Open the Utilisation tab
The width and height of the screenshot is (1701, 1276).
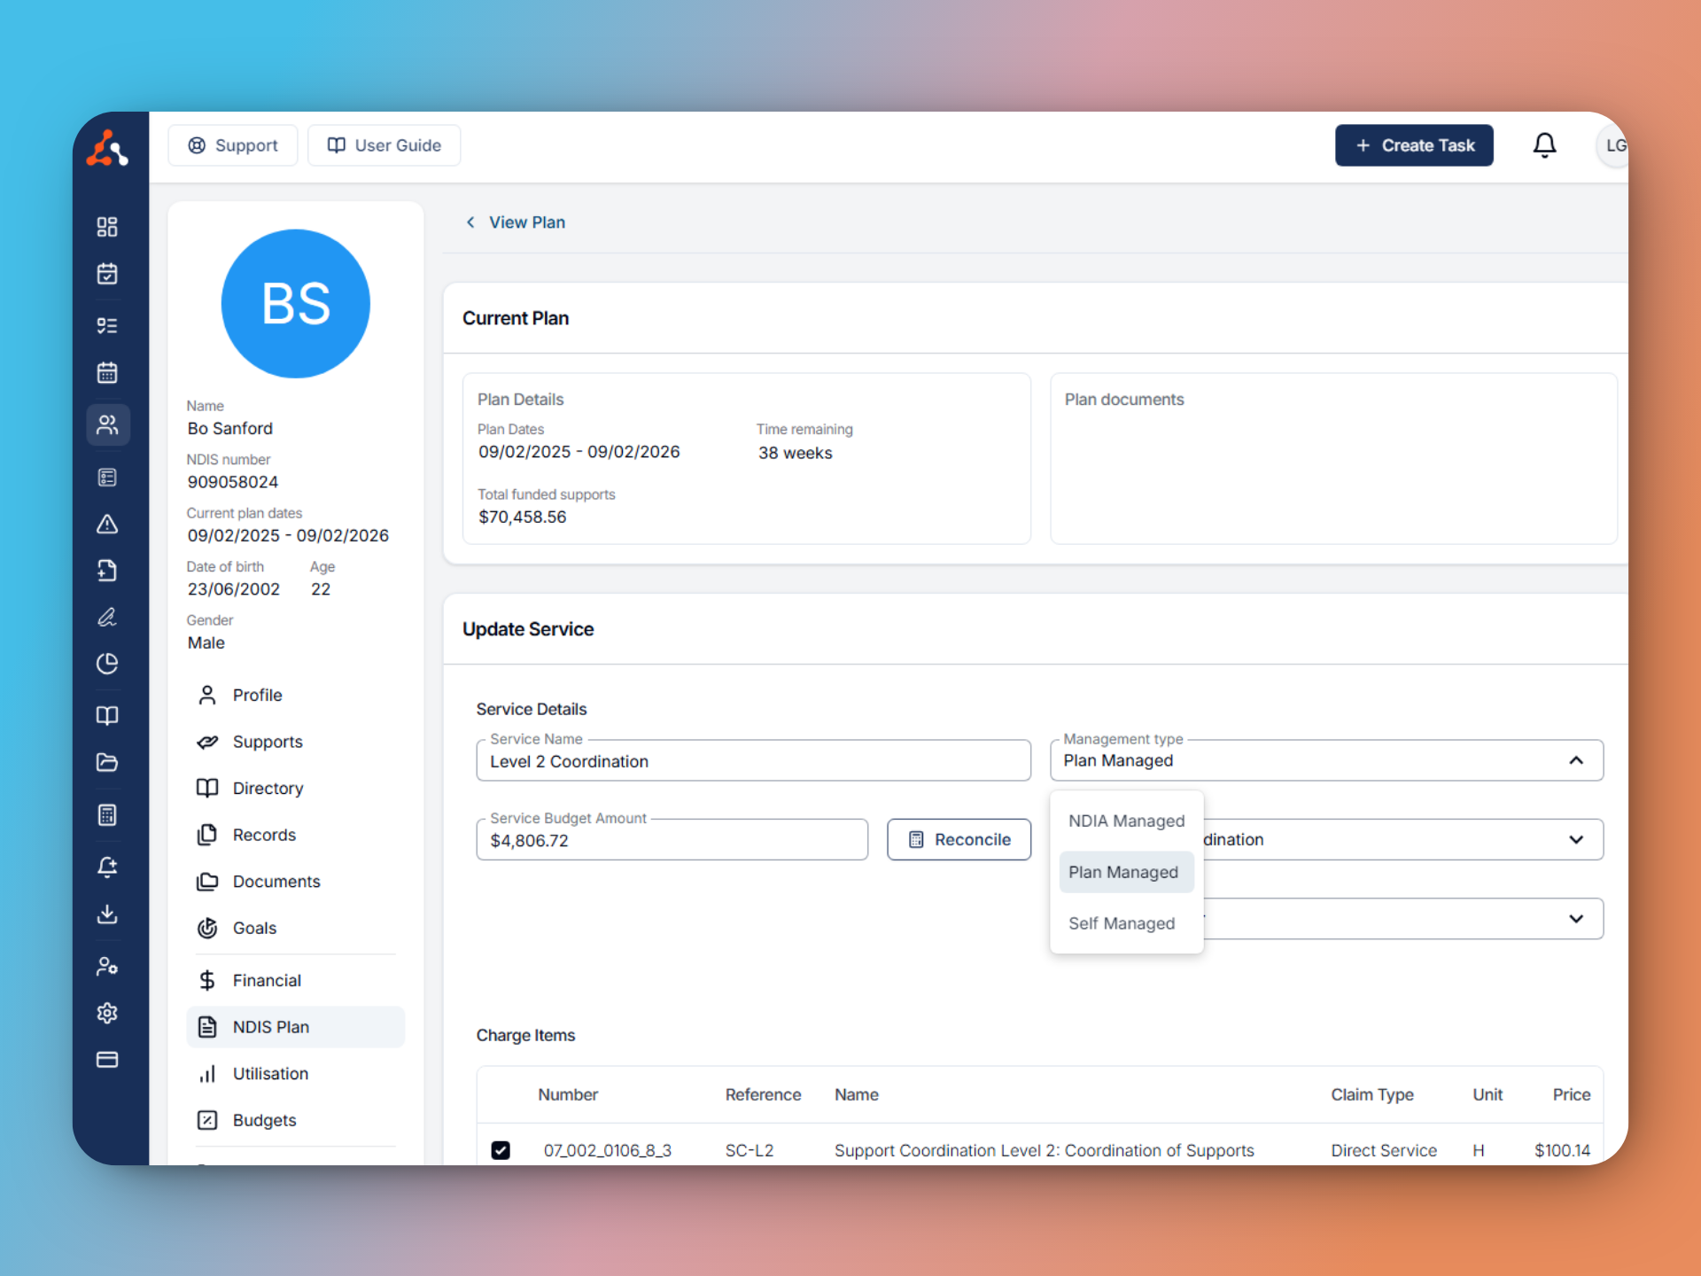(268, 1073)
